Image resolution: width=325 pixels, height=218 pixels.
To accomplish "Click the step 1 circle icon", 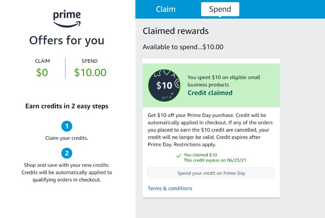I will (x=67, y=126).
